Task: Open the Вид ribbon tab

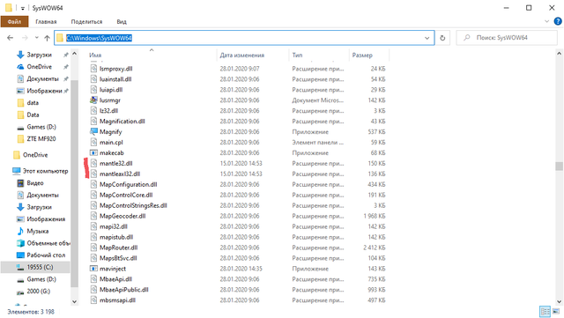Action: [122, 22]
